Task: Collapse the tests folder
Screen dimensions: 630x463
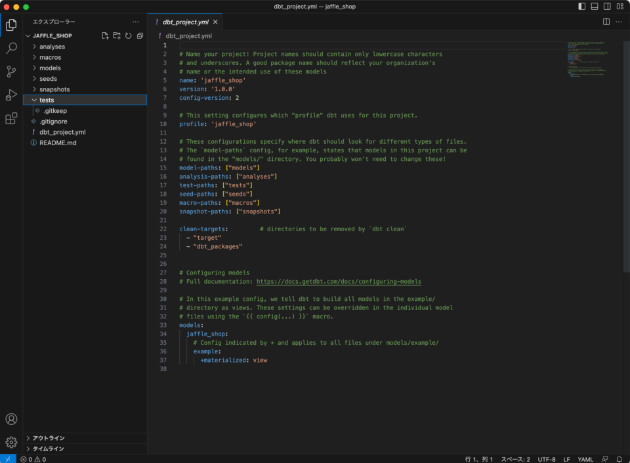Action: 46,100
